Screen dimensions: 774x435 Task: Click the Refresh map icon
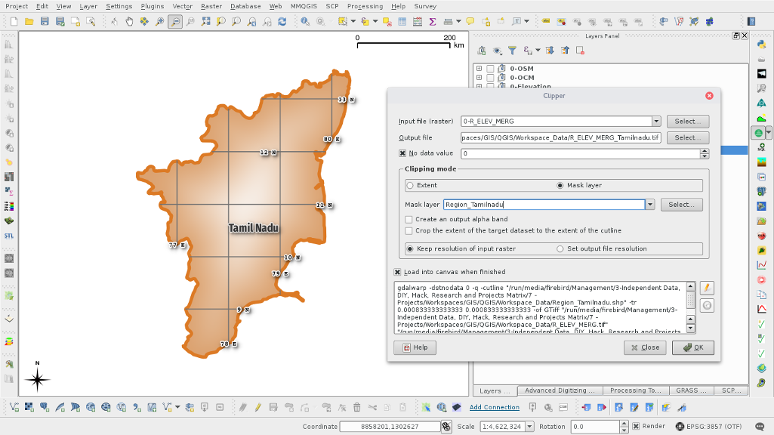coord(282,22)
